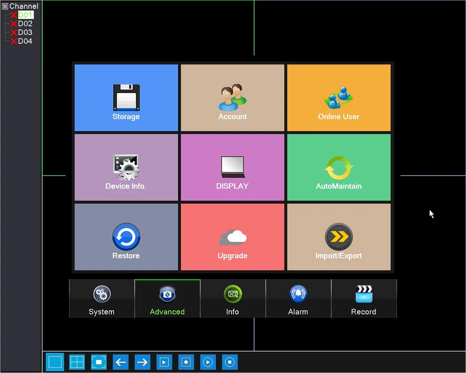Select channel D01 in the tree
This screenshot has width=466, height=373.
pos(26,15)
